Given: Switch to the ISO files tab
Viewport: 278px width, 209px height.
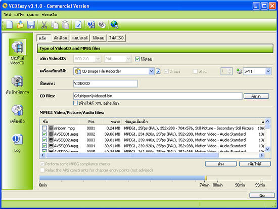Looking at the screenshot, I should [x=116, y=38].
